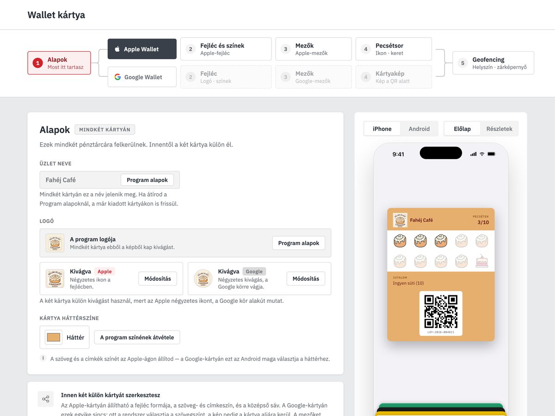This screenshot has width=555, height=416.
Task: Click the share icon beside Innen két külön kártyát
Action: coord(45,399)
